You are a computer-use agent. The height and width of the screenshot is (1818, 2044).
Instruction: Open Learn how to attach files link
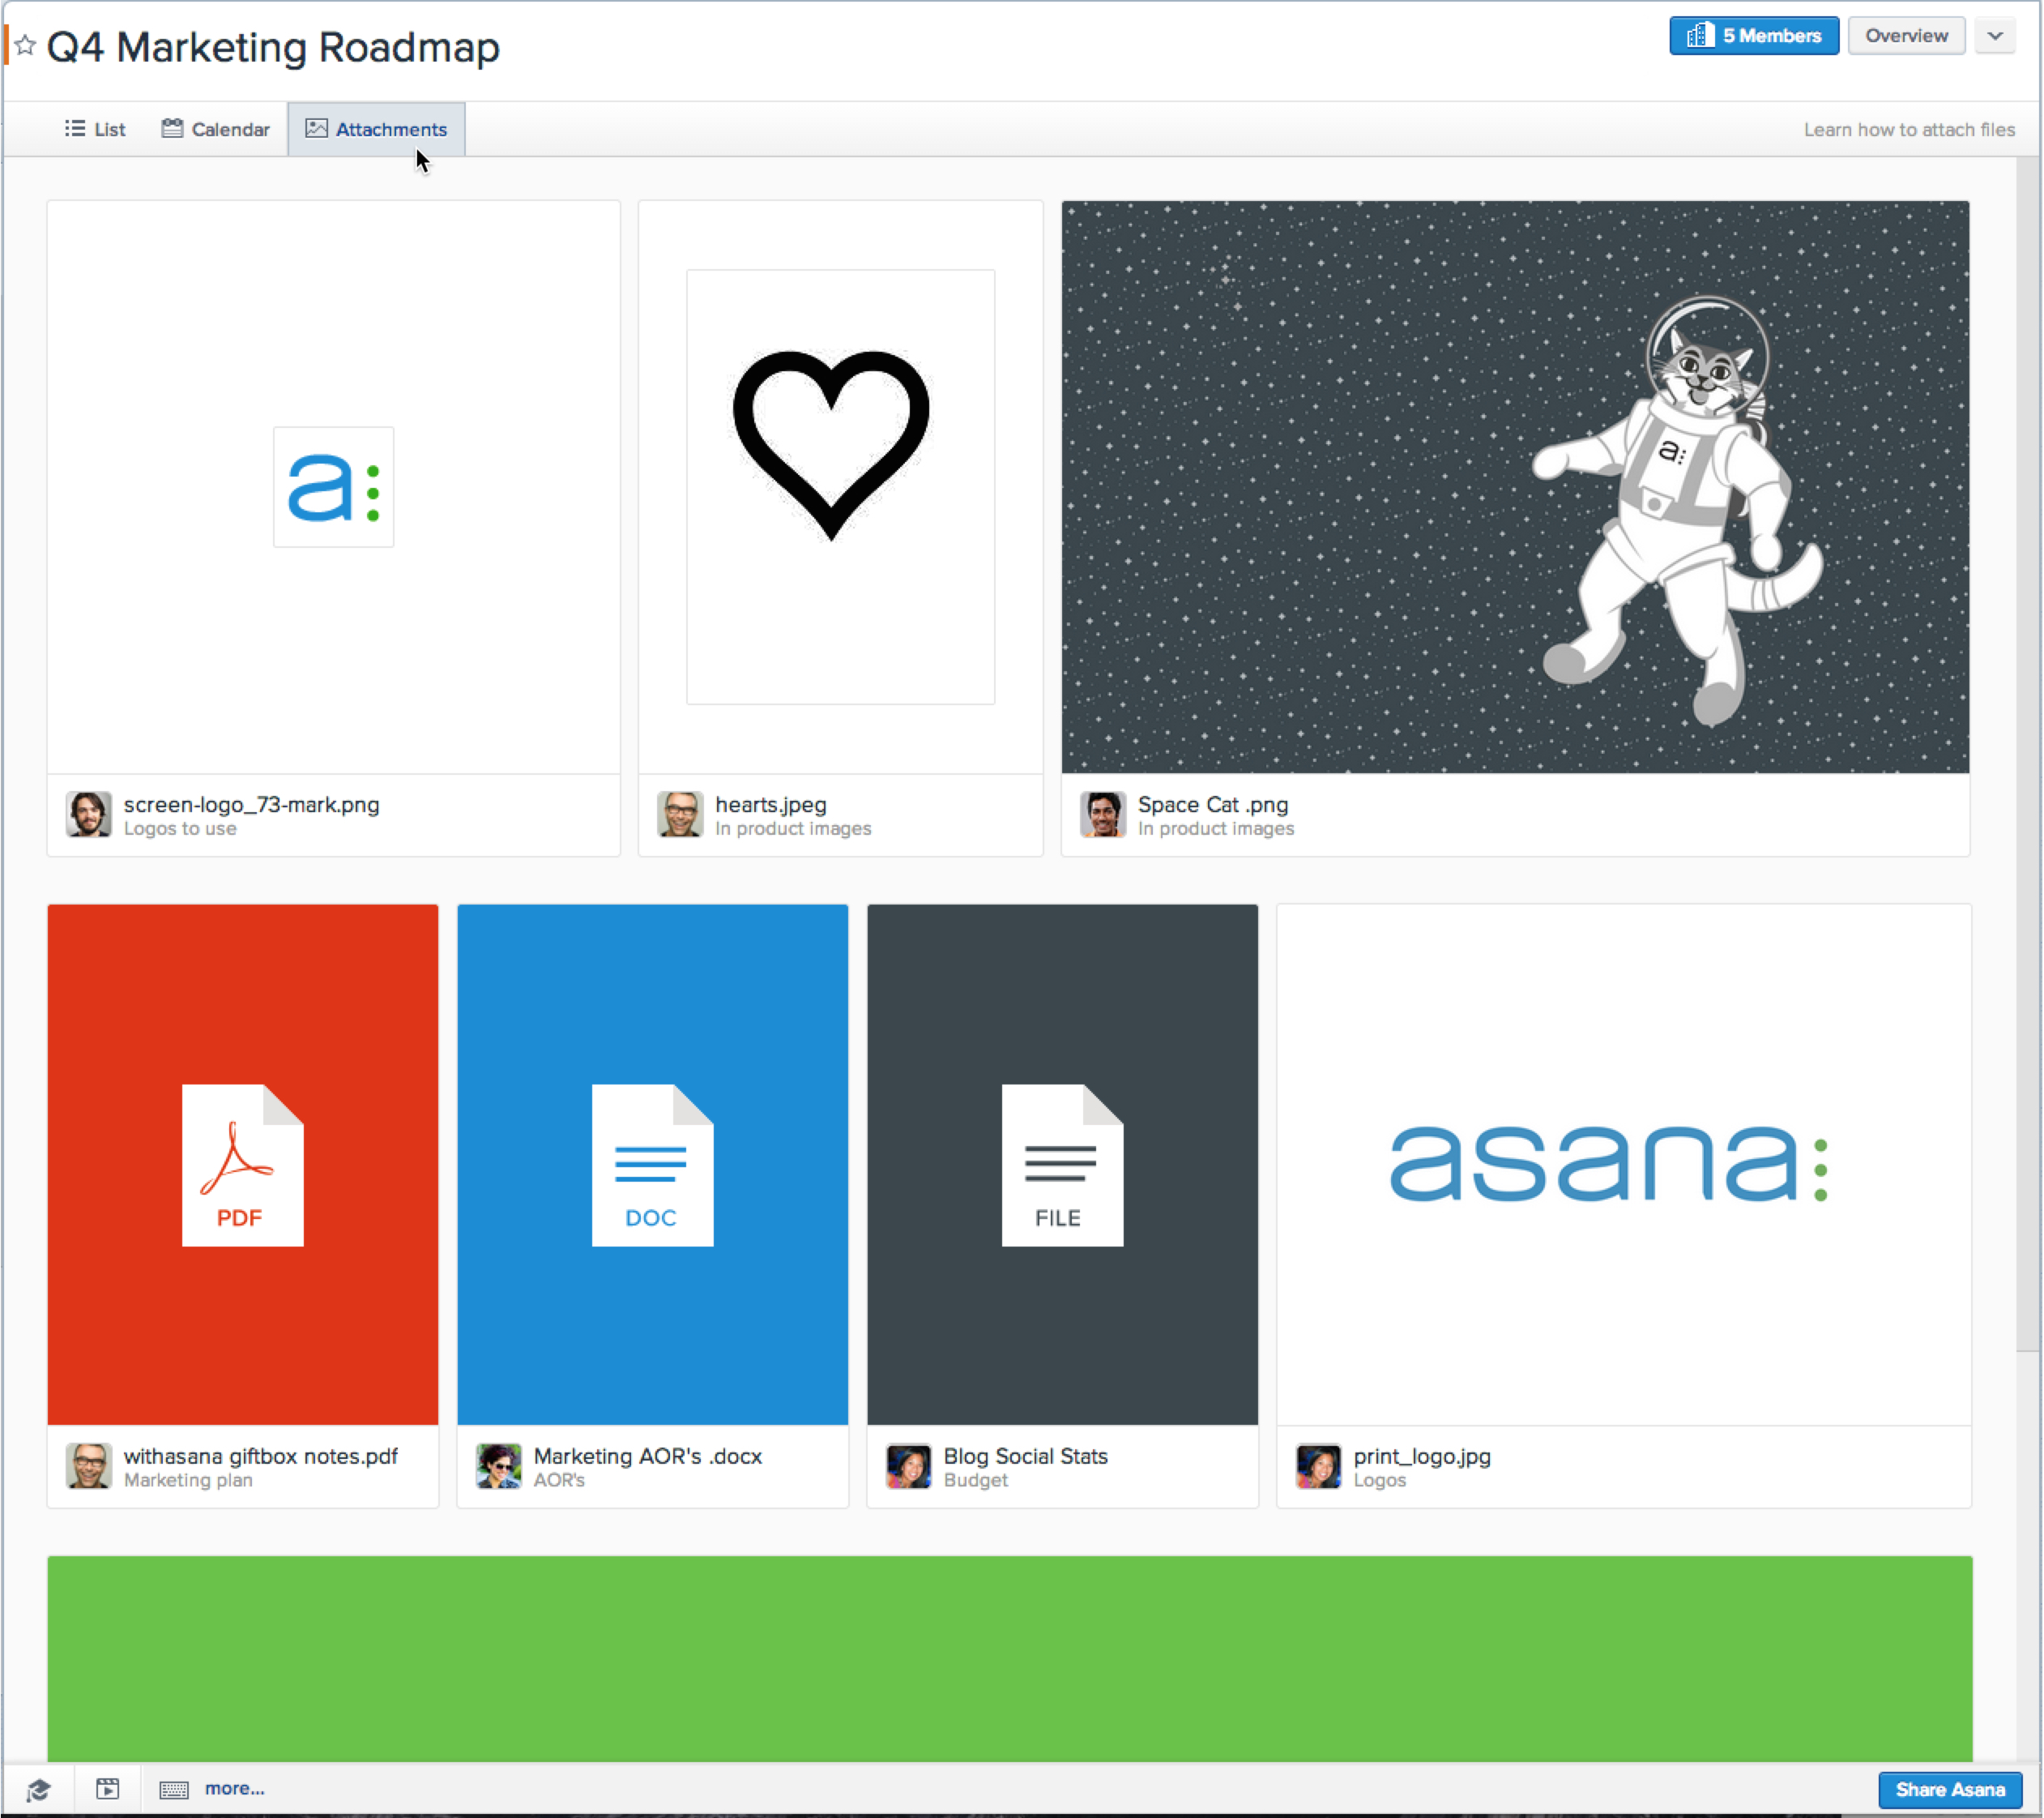coord(1908,129)
